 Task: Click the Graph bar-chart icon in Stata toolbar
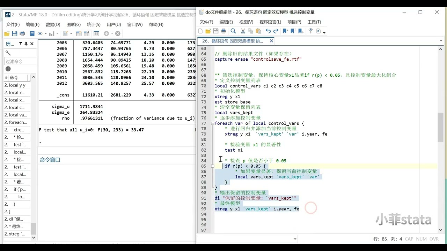(52, 33)
